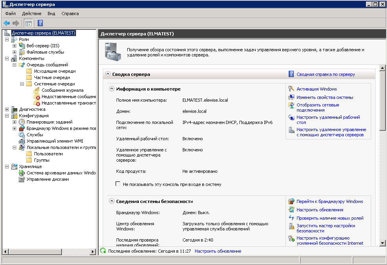Open the Справка menu
This screenshot has width=387, height=265.
[70, 14]
